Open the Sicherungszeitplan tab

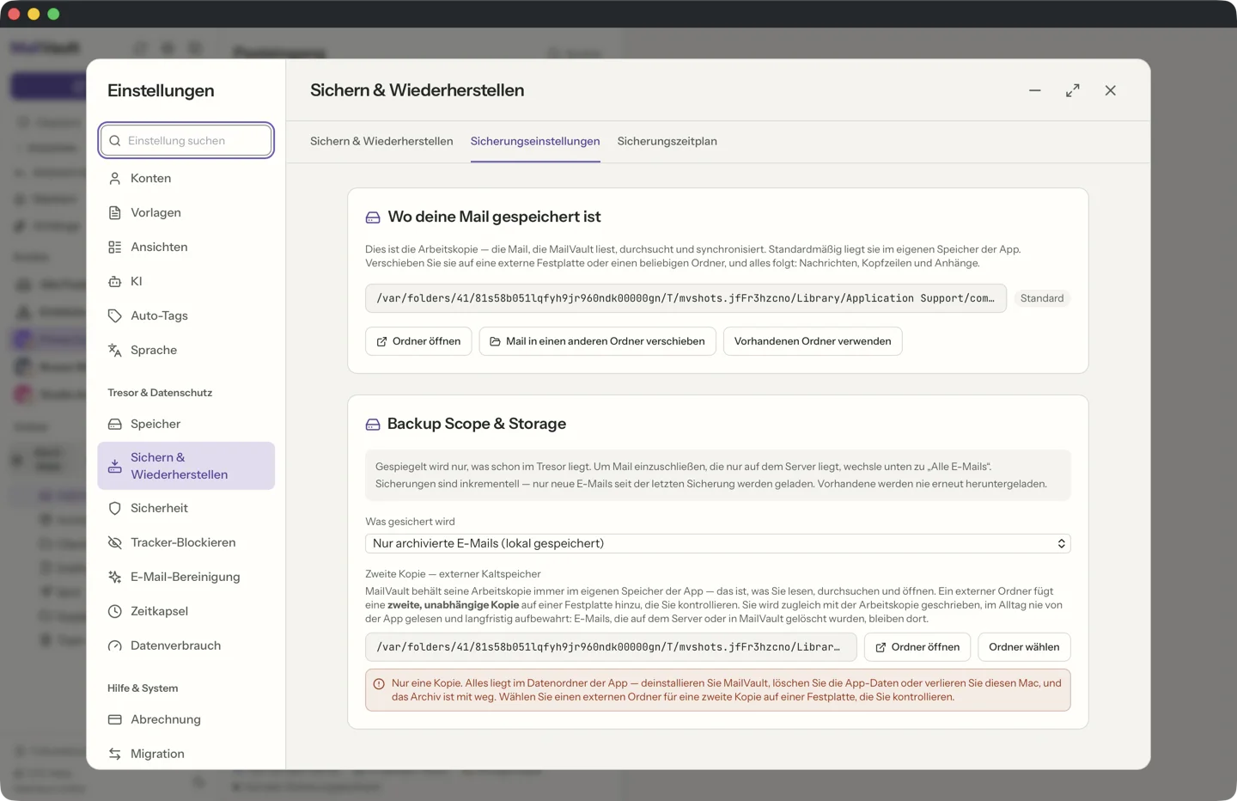click(667, 141)
